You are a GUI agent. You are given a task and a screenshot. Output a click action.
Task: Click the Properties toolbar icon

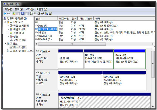coord(39,13)
